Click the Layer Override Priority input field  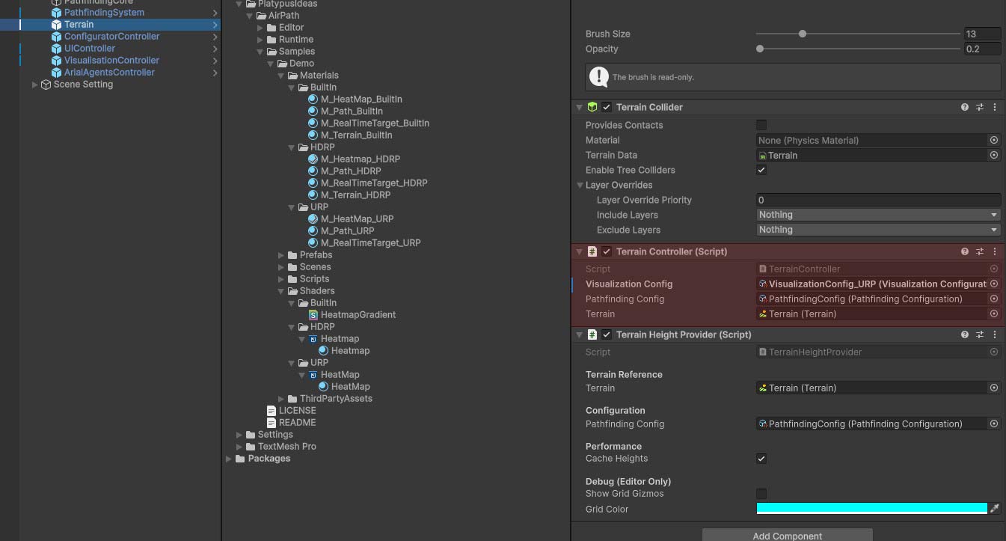click(878, 200)
